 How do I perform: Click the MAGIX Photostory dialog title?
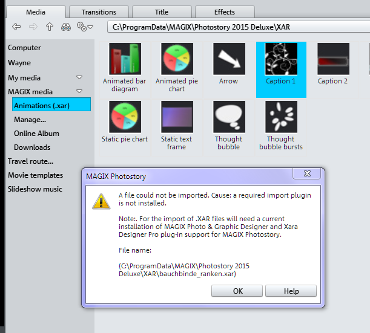[x=116, y=176]
